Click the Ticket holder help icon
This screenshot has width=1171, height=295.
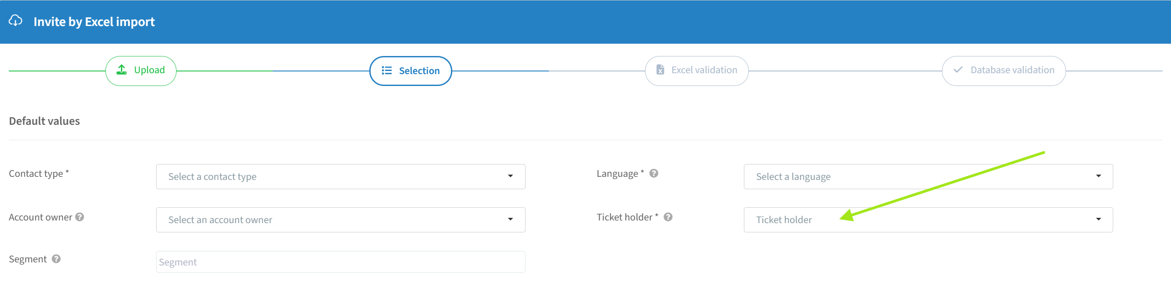coord(668,217)
